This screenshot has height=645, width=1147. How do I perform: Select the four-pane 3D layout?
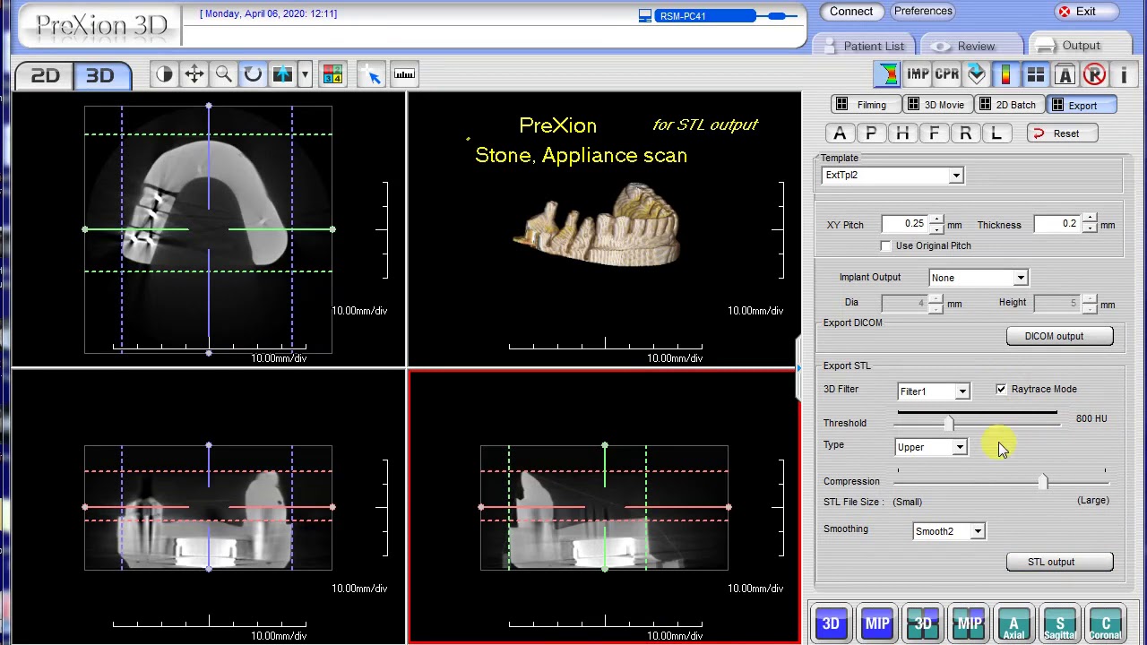pos(923,623)
